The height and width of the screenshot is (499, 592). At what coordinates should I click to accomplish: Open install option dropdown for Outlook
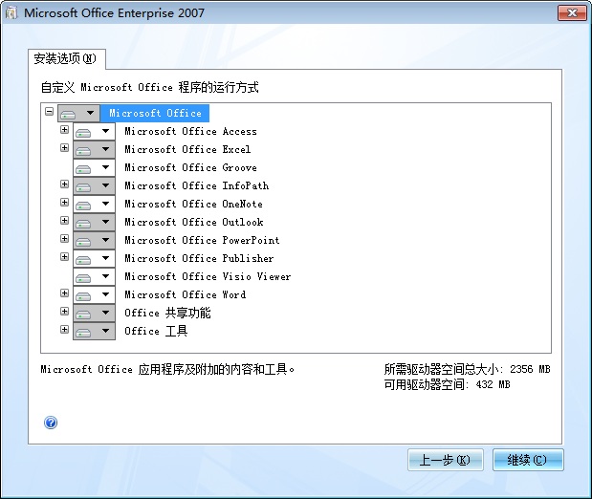(x=94, y=222)
